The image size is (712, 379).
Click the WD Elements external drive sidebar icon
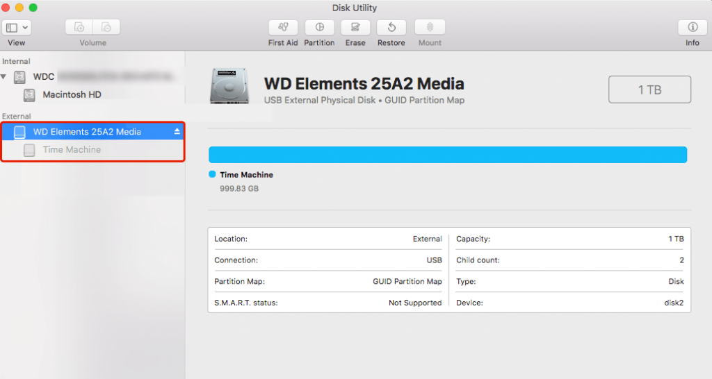pyautogui.click(x=19, y=132)
